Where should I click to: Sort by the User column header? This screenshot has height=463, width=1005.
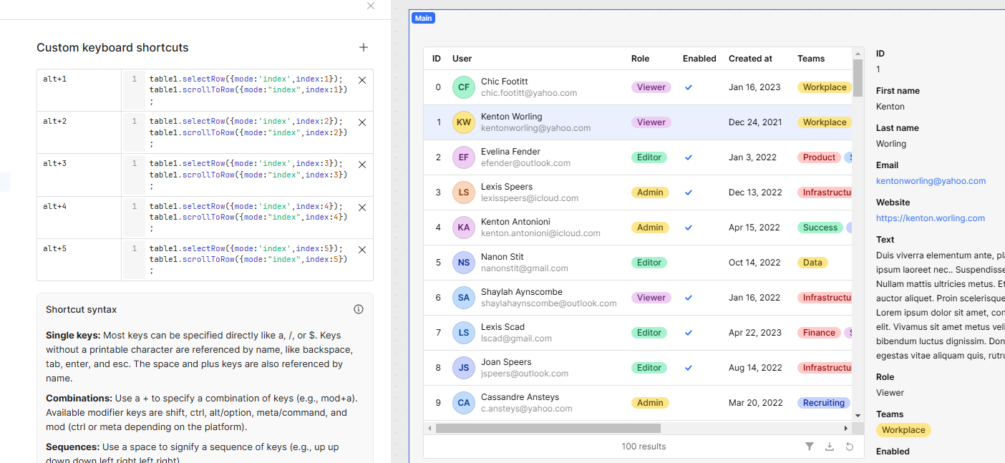pos(462,59)
